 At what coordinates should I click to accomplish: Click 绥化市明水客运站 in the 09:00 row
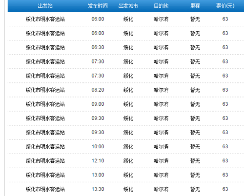tap(45, 104)
